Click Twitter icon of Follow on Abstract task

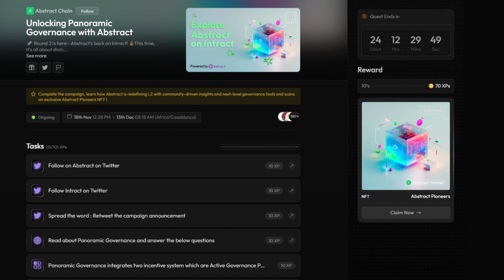click(37, 166)
